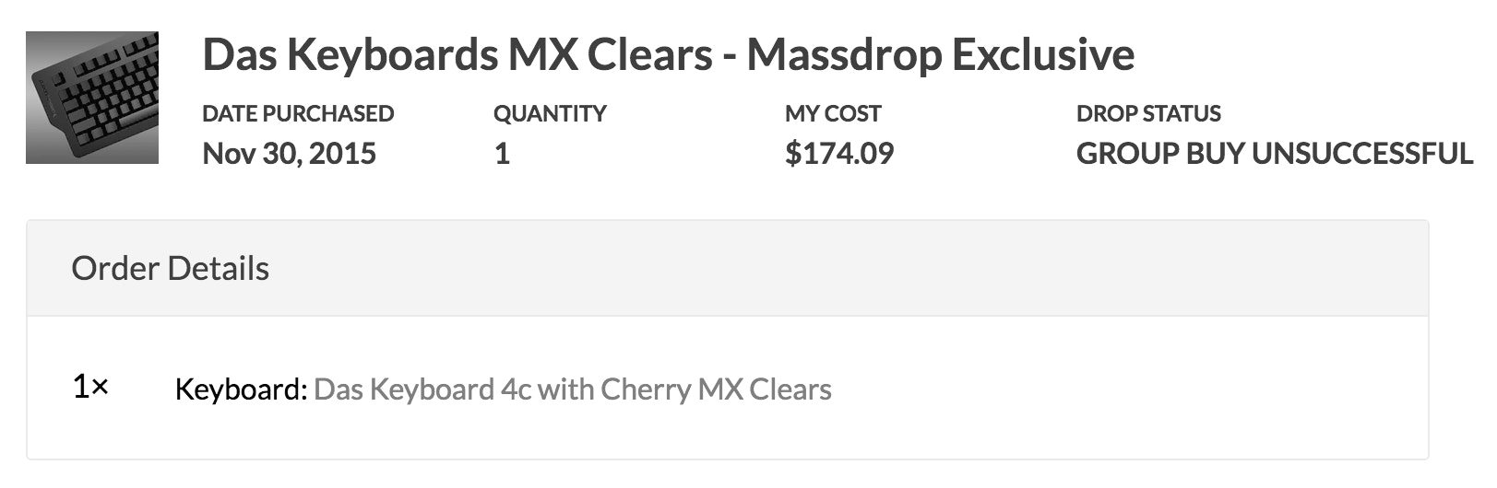The height and width of the screenshot is (488, 1497).
Task: Click the Keyboard: option label
Action: [x=241, y=389]
